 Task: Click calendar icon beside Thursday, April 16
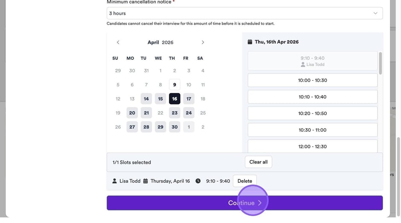click(x=145, y=181)
